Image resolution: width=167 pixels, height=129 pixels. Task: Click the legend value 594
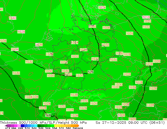point(75,128)
